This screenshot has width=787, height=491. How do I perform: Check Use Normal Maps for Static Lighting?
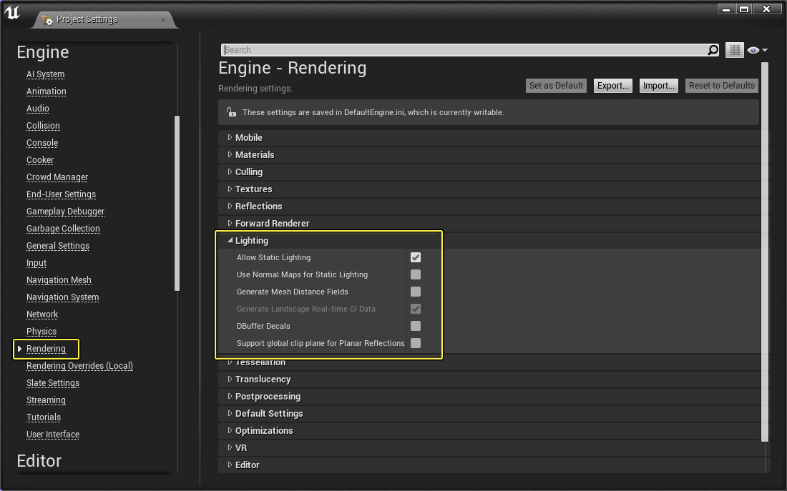click(416, 274)
